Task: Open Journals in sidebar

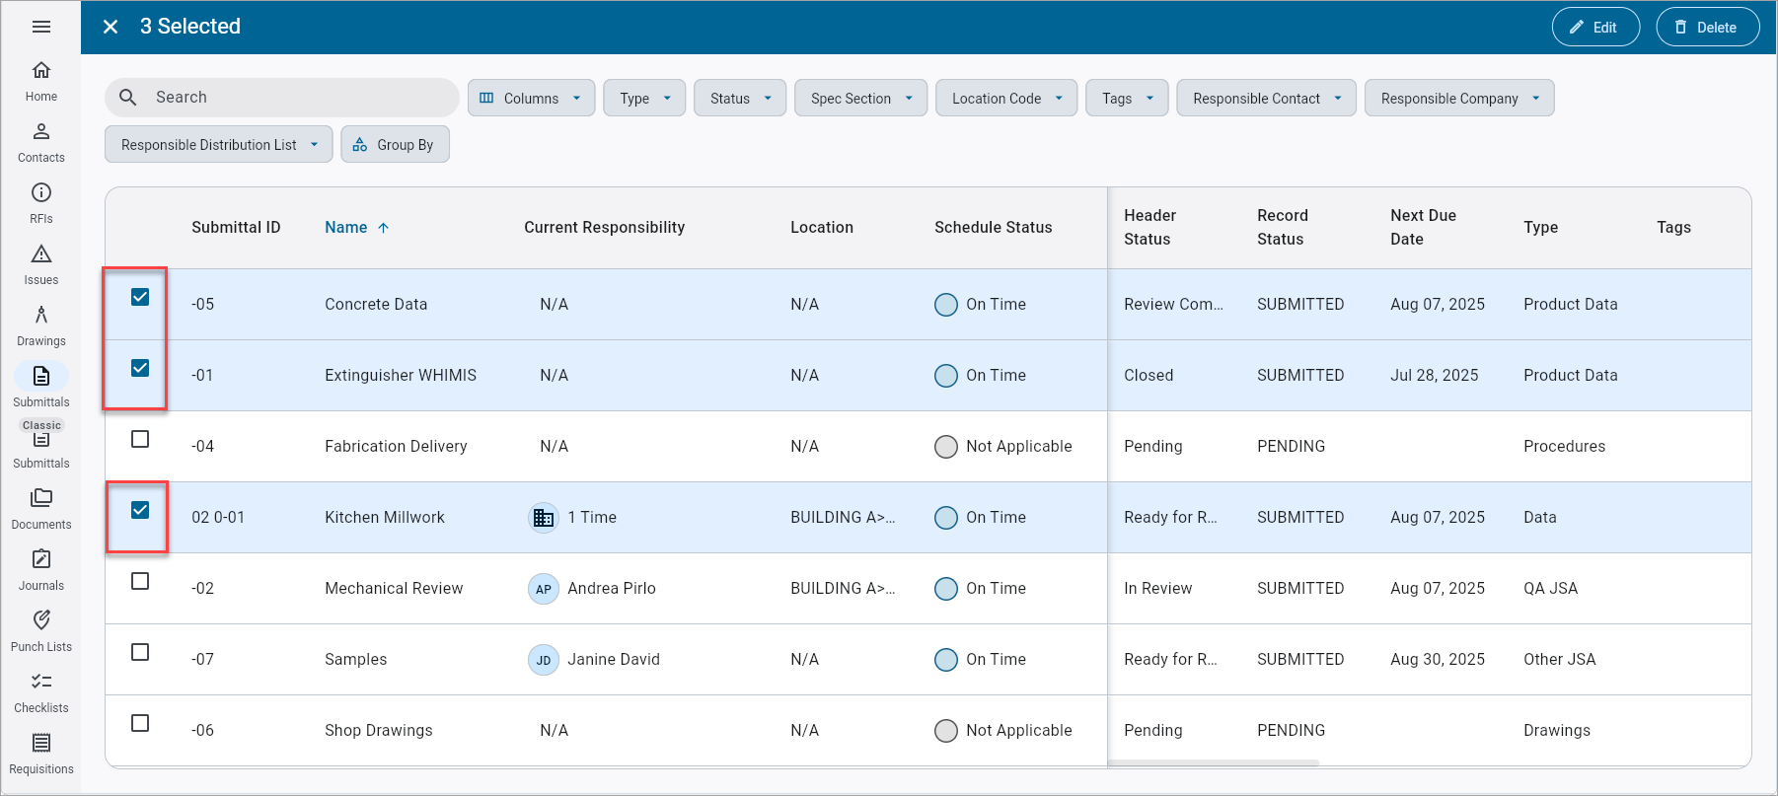Action: point(41,570)
